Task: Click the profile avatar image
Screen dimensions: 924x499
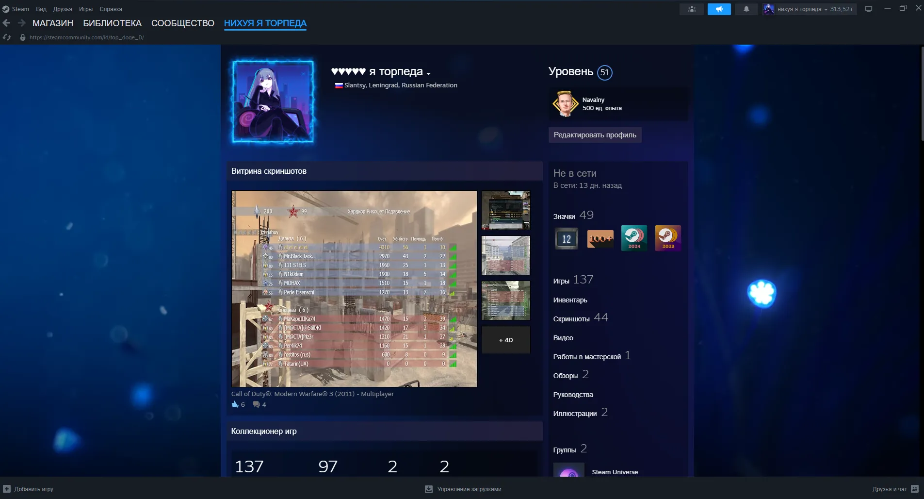Action: pyautogui.click(x=273, y=101)
